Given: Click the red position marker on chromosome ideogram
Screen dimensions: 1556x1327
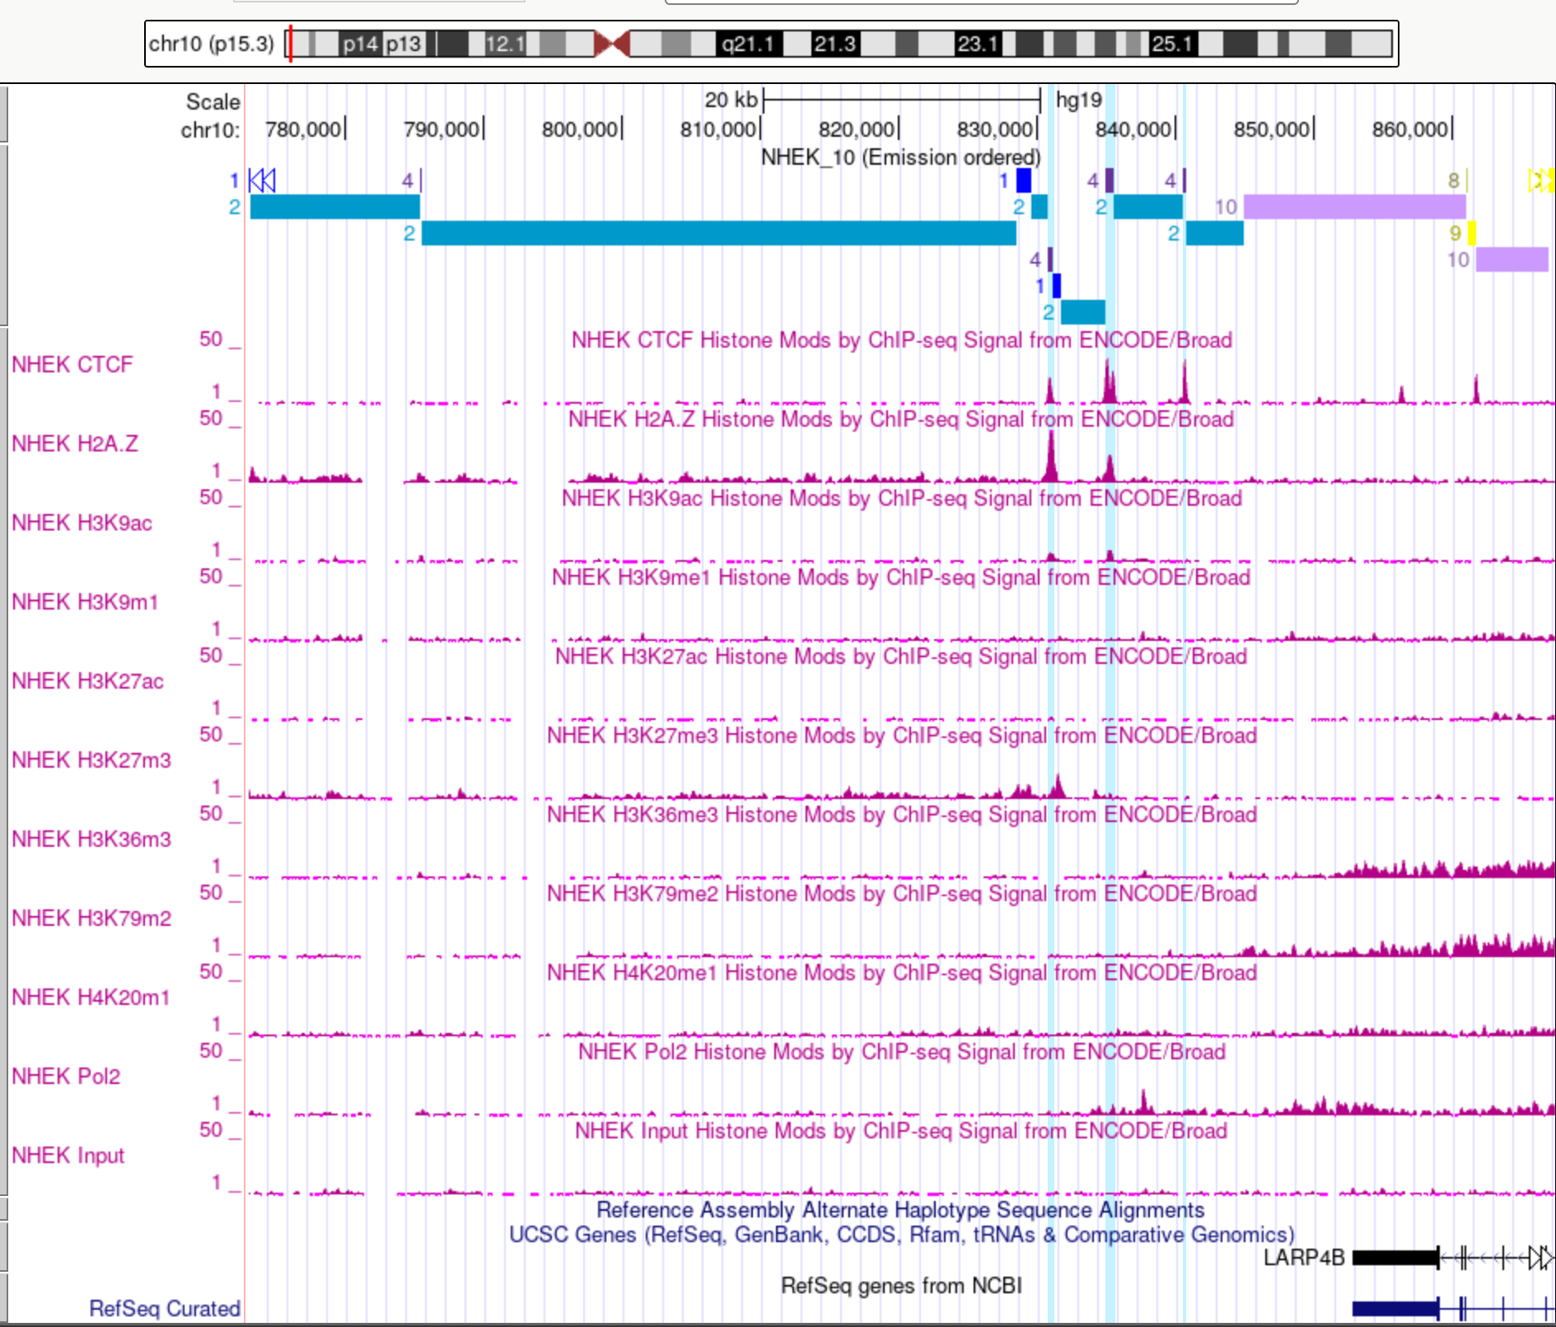Looking at the screenshot, I should coord(290,44).
